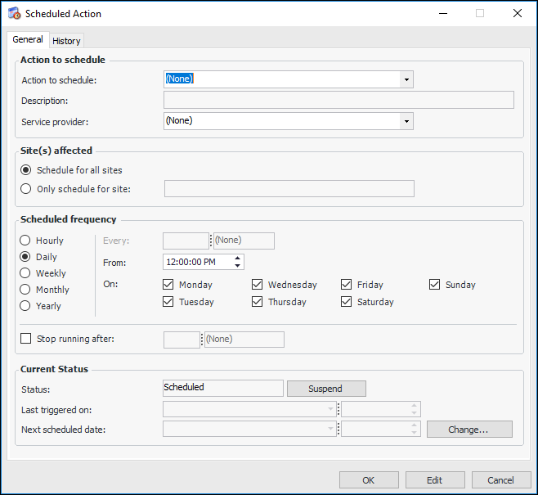
Task: Enable Stop running after checkbox
Action: tap(25, 339)
